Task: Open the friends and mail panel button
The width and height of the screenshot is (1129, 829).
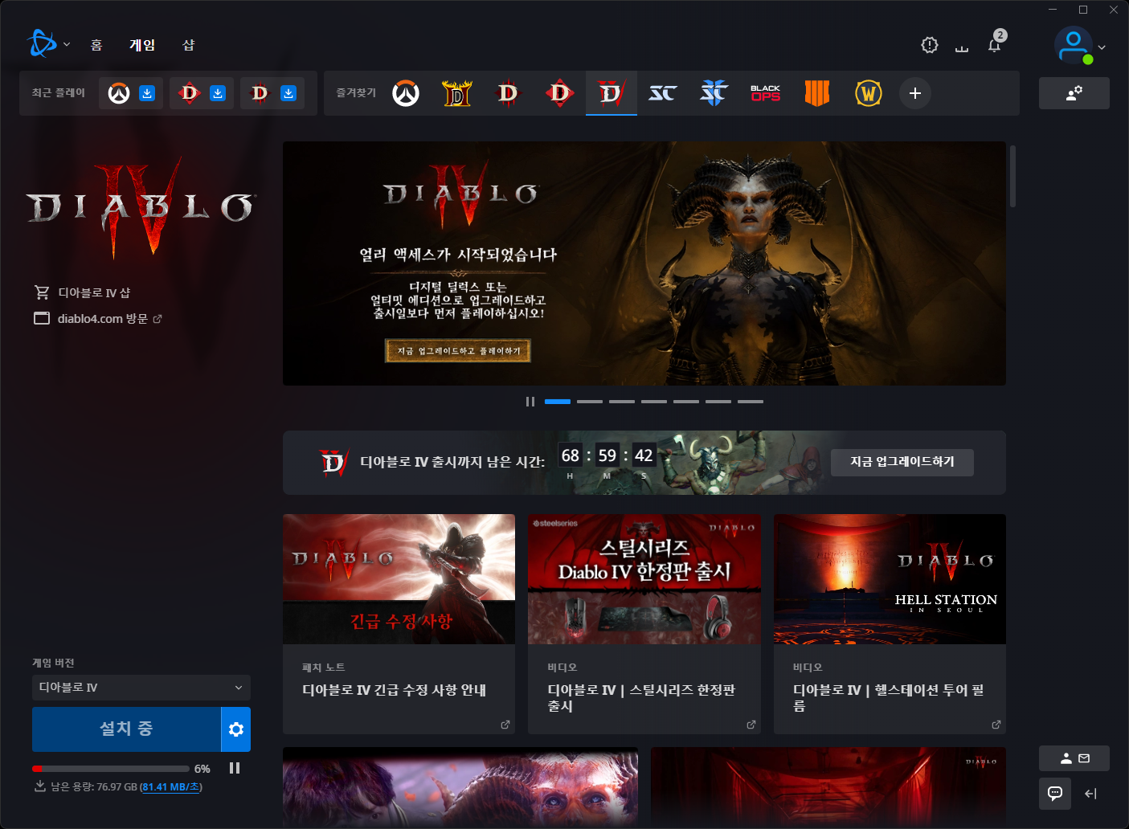Action: click(1074, 758)
